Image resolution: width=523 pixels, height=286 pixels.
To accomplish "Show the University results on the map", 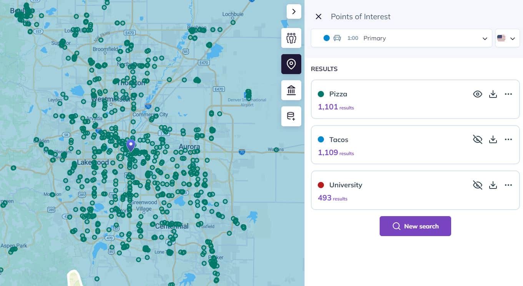I will (x=478, y=185).
